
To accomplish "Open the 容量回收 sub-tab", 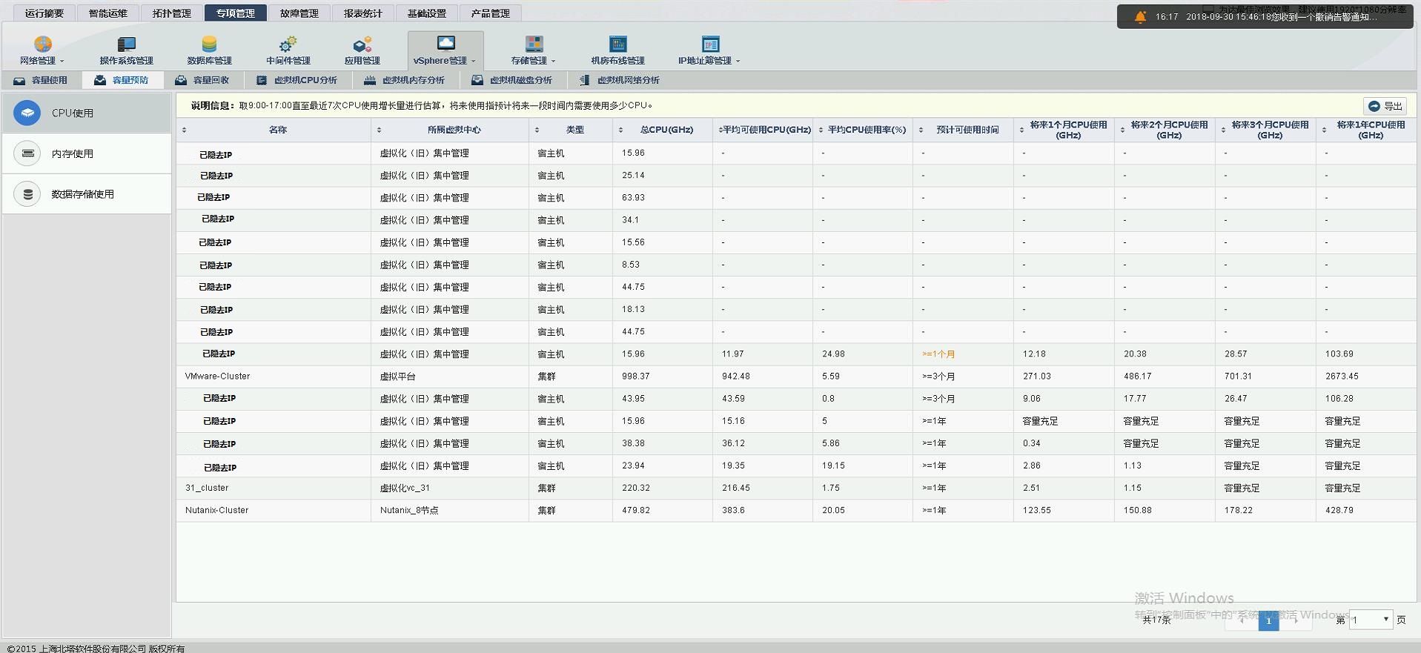I will coord(202,80).
